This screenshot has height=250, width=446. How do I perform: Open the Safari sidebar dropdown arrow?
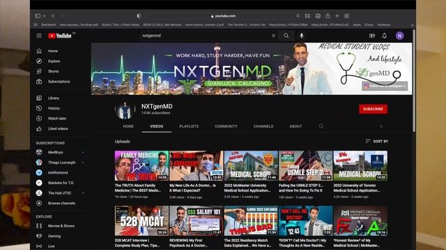pyautogui.click(x=45, y=16)
